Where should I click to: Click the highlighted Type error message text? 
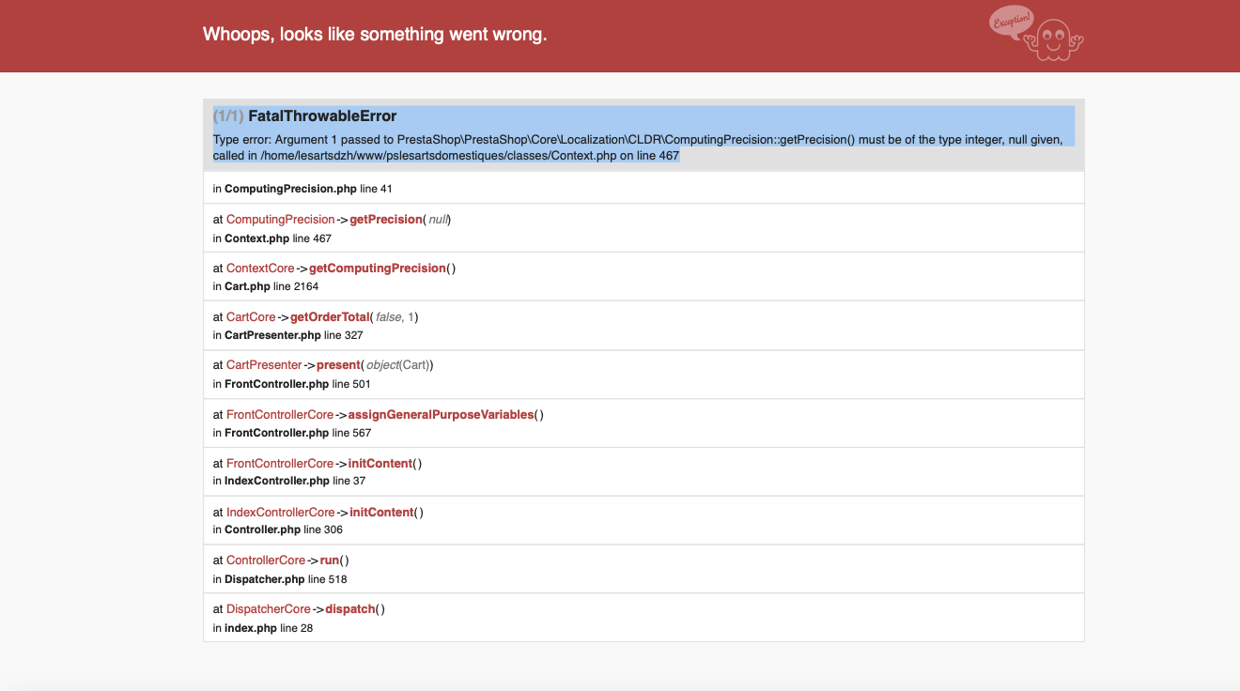click(637, 147)
